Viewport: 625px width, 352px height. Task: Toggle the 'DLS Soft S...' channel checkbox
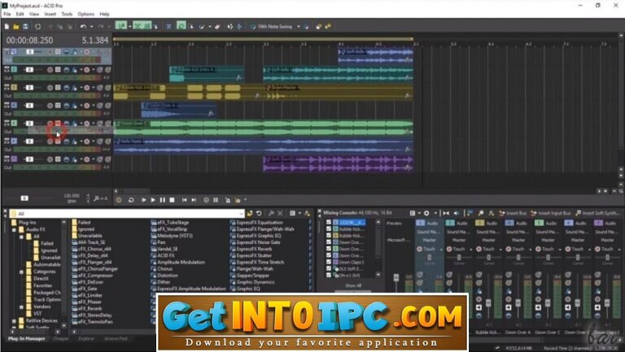click(329, 268)
